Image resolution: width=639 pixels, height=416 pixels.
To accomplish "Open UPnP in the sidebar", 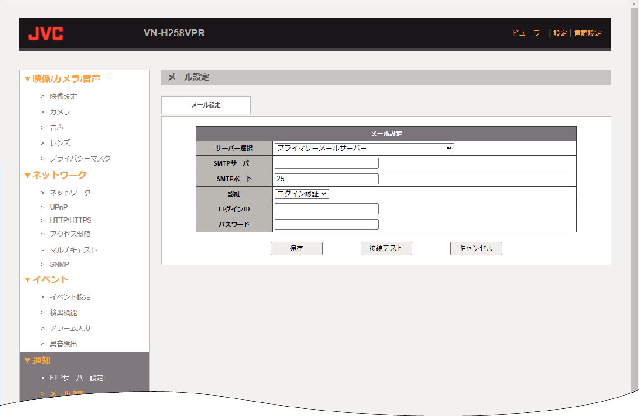I will pyautogui.click(x=59, y=207).
